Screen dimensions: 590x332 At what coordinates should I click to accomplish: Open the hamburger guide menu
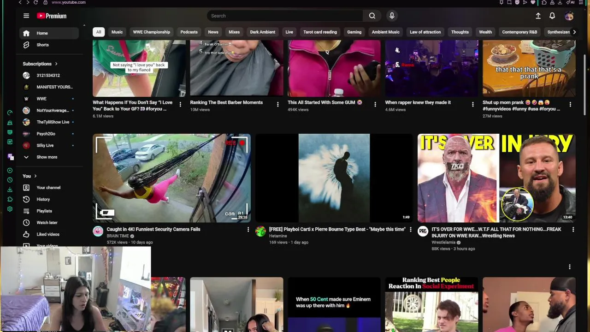tap(26, 16)
